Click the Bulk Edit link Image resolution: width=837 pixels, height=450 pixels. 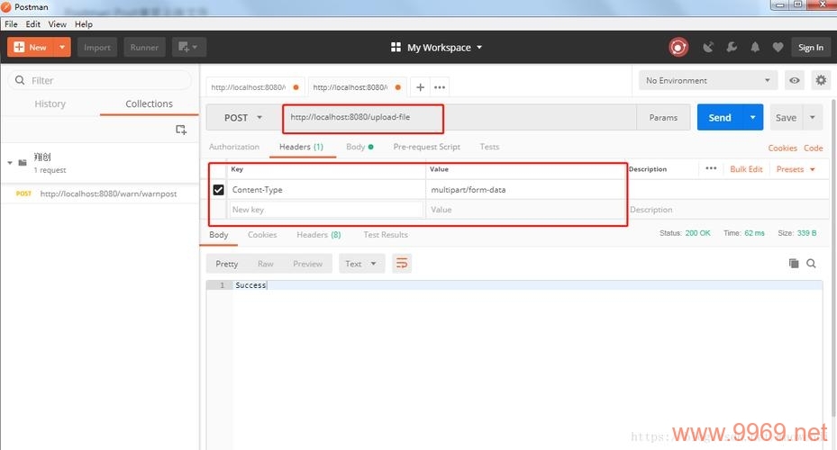tap(746, 169)
